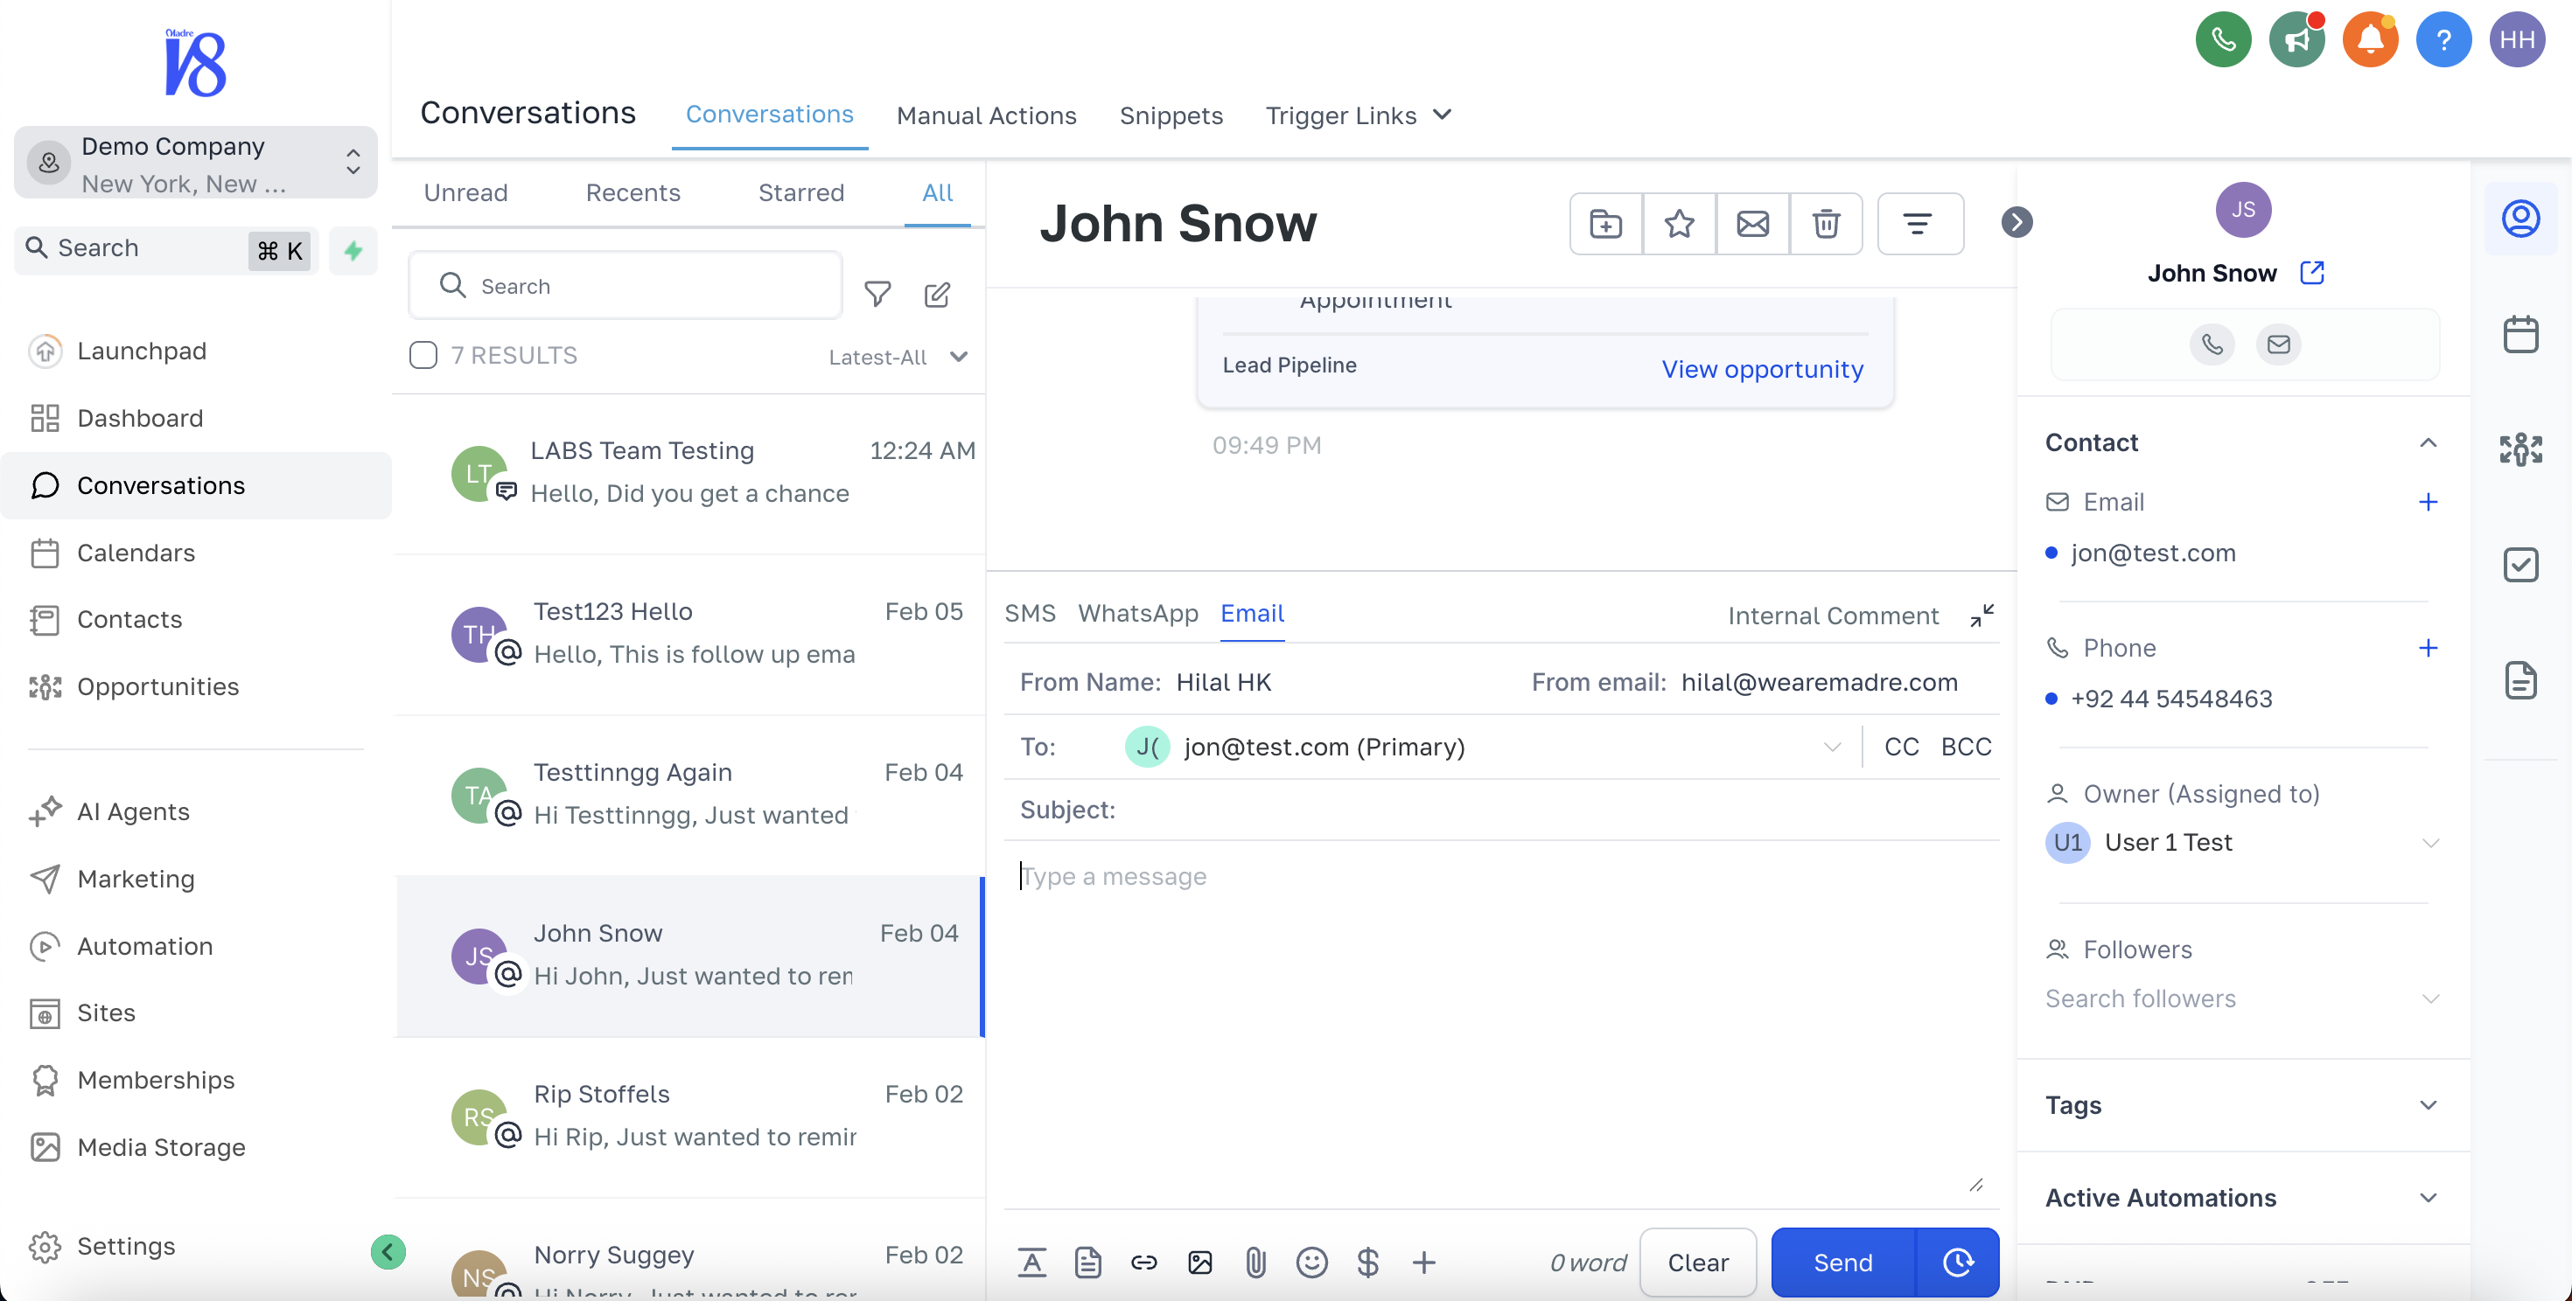Select all conversations checkbox beside 7 RESULTS
This screenshot has width=2572, height=1301.
[423, 355]
